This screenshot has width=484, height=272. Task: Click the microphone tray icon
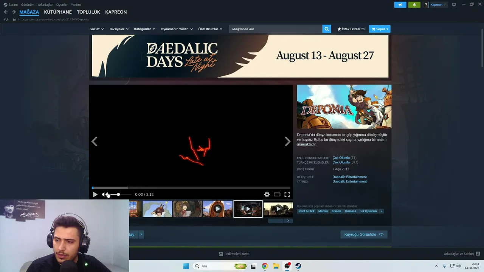point(444,266)
